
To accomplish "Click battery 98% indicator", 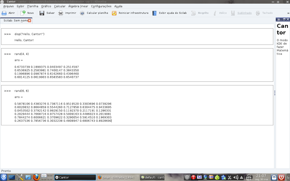I will click(249, 177).
